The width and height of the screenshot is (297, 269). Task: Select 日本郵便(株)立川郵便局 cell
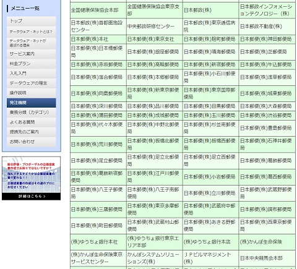click(x=210, y=193)
